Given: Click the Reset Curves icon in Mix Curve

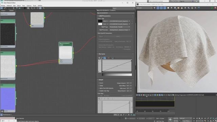Looking at the screenshot, I should coord(112,58).
